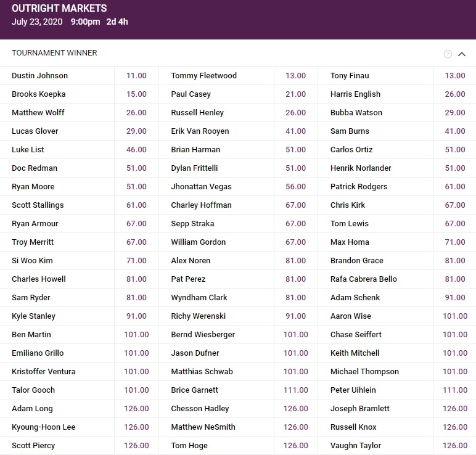
Task: Select Kyle Stanley odds 91.00
Action: [x=136, y=316]
